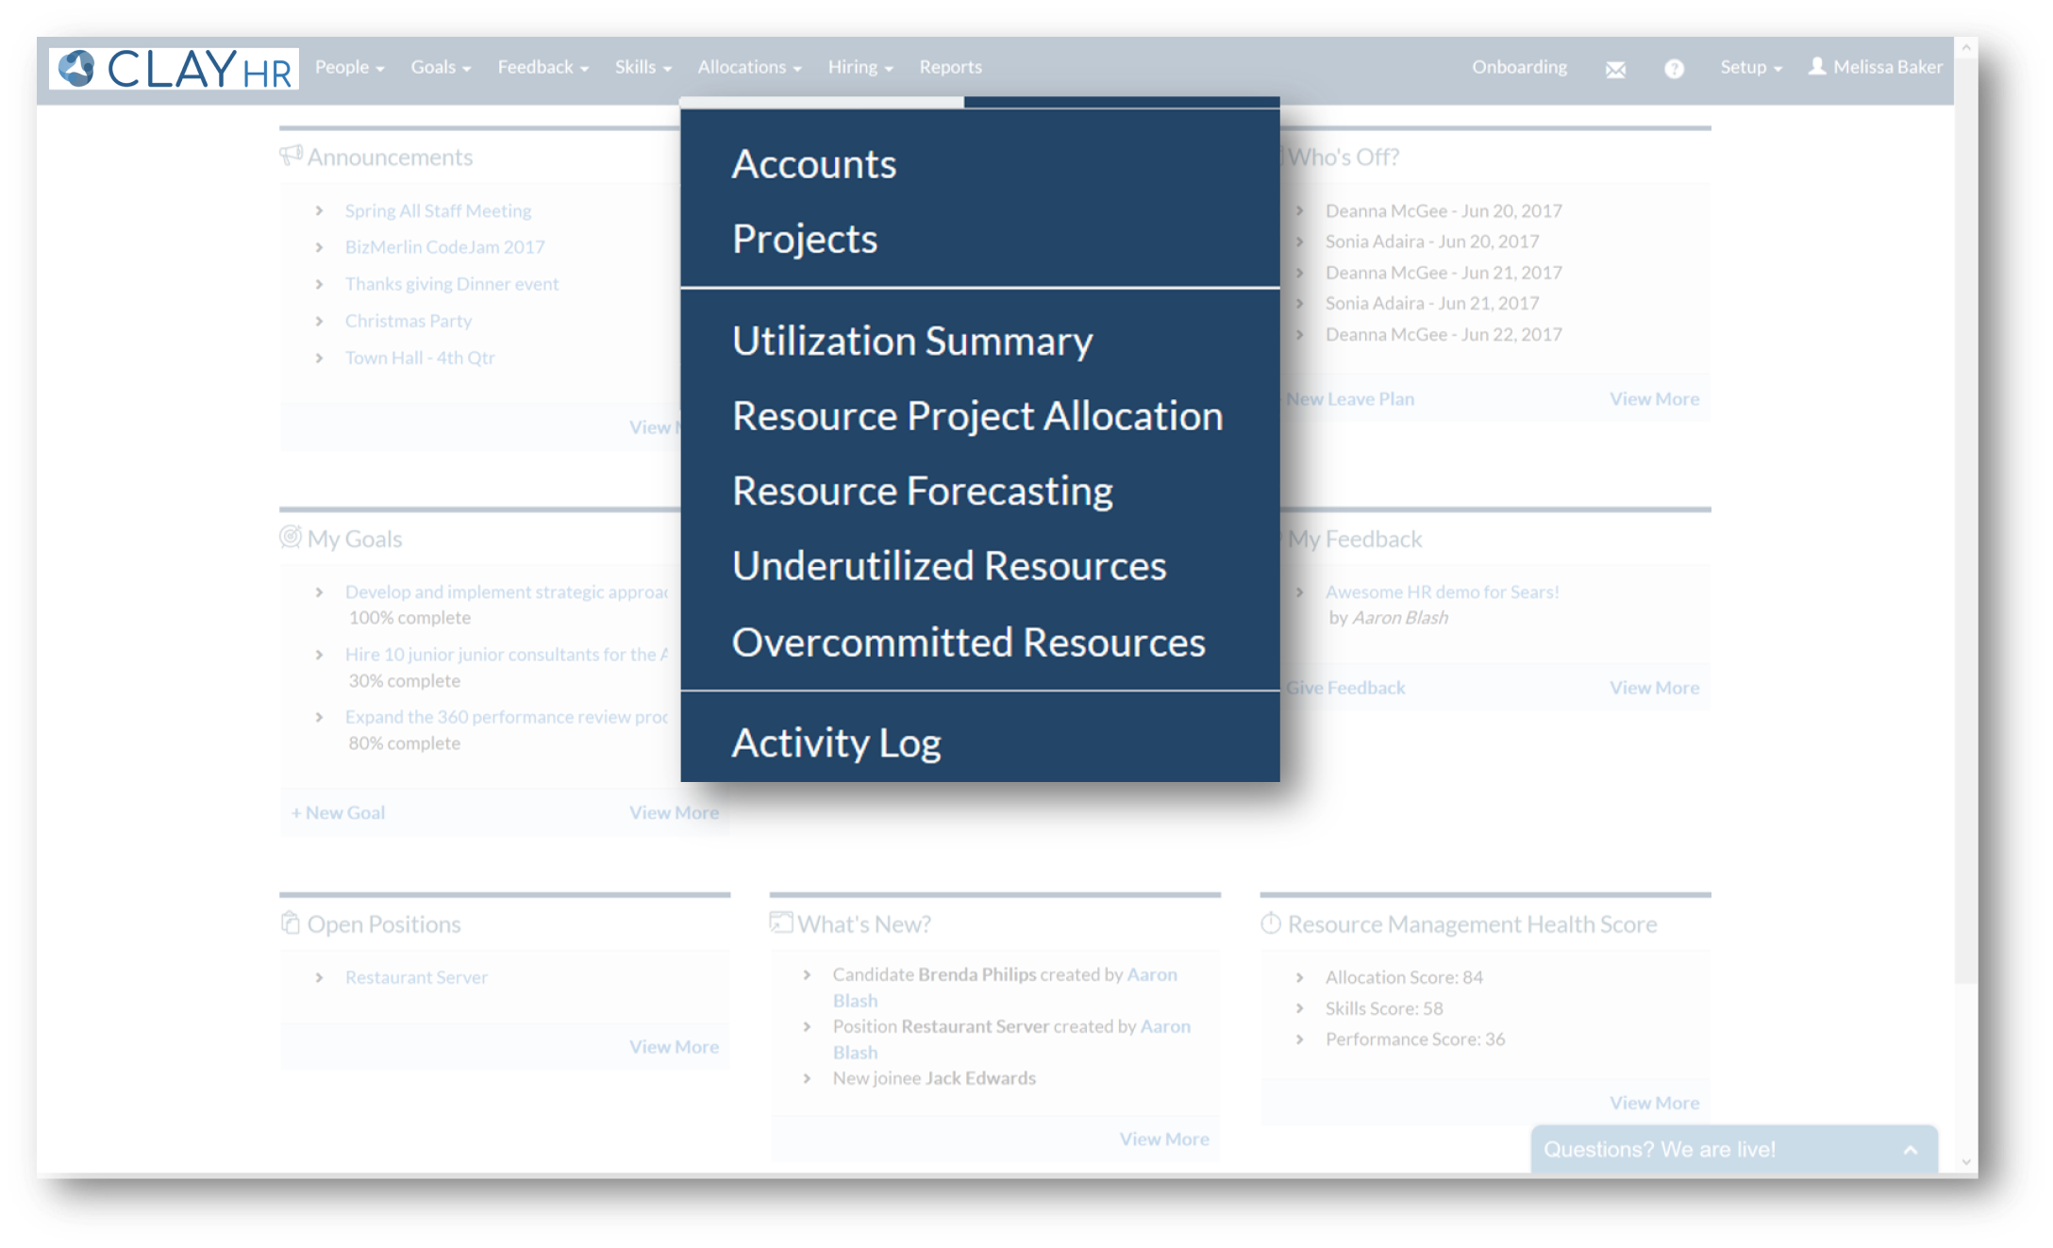2053x1248 pixels.
Task: Expand the chat widget chevron arrow
Action: point(1911,1150)
